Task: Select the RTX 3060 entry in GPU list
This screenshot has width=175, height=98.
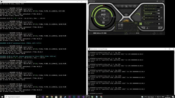Action: point(121,25)
